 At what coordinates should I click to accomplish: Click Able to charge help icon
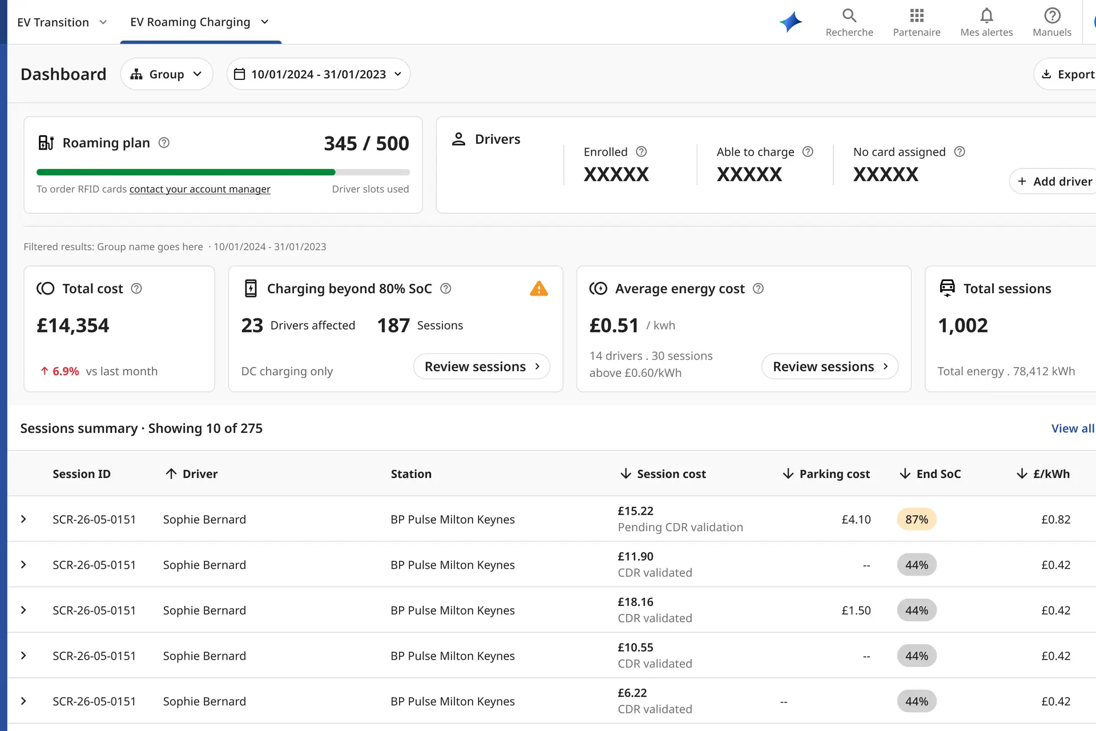[808, 152]
